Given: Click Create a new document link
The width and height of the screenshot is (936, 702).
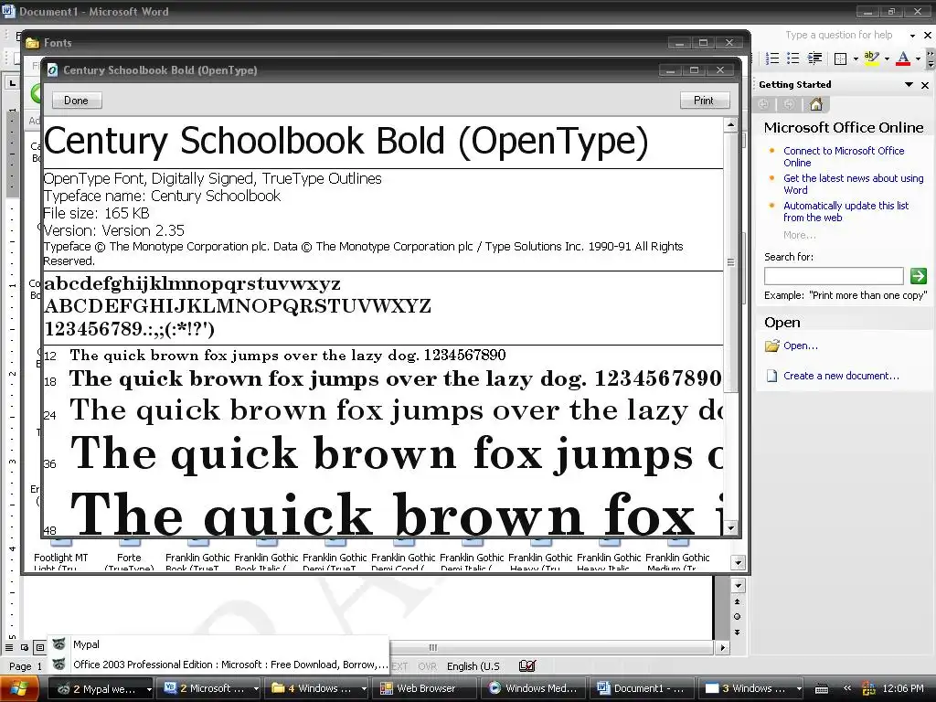Looking at the screenshot, I should [x=841, y=376].
